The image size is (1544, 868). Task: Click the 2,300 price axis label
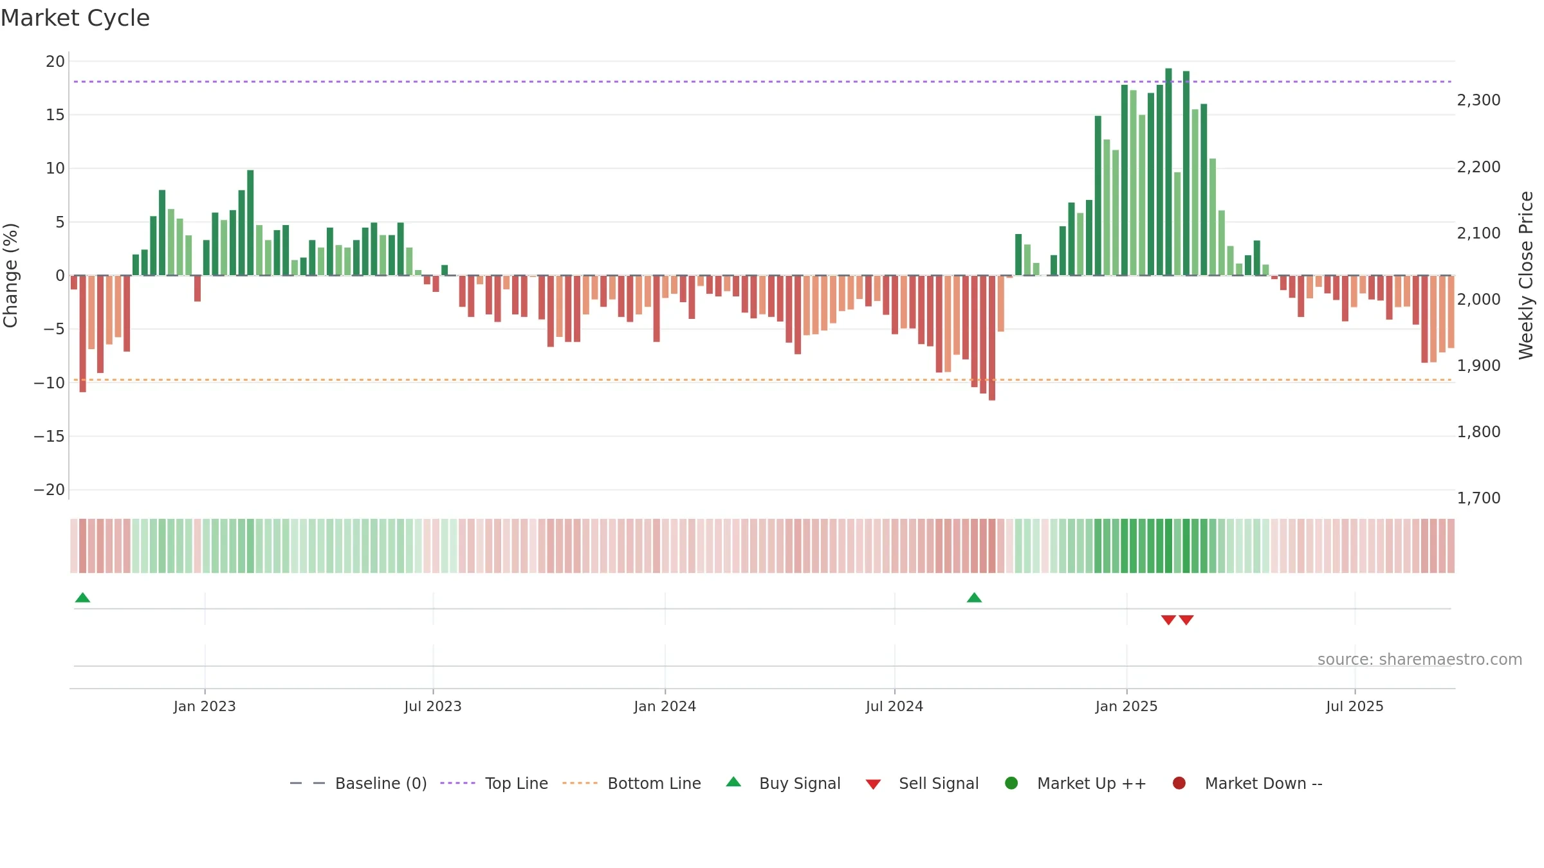(x=1479, y=100)
